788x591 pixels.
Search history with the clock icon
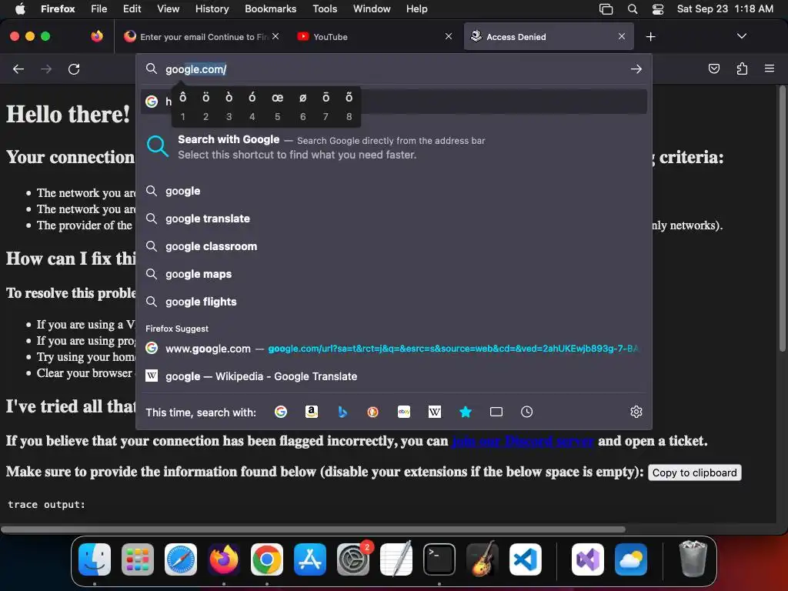pyautogui.click(x=526, y=412)
